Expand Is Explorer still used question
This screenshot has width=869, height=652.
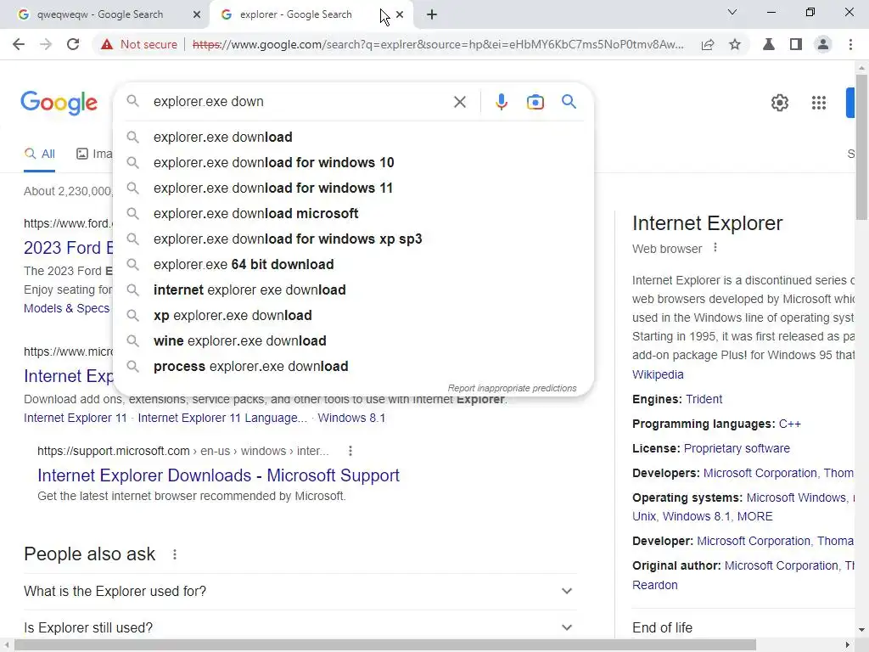pos(300,627)
